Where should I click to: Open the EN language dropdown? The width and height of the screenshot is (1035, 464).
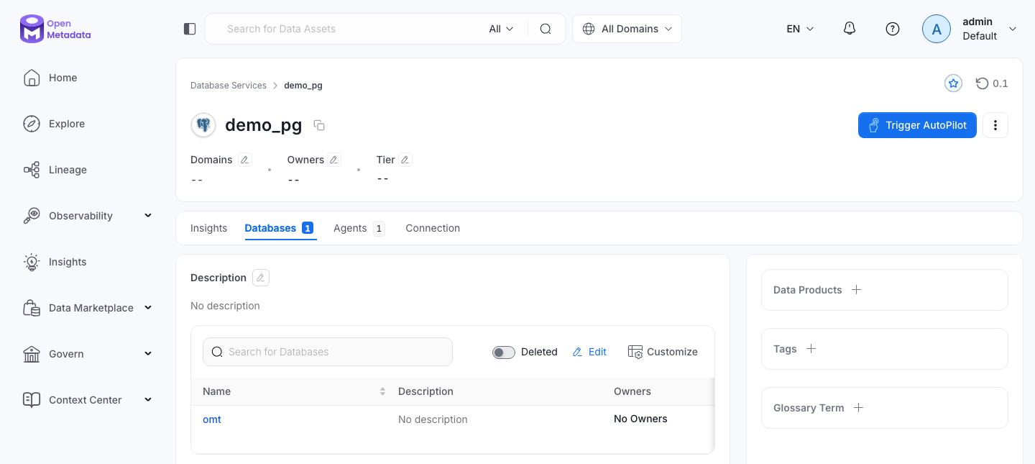[800, 29]
